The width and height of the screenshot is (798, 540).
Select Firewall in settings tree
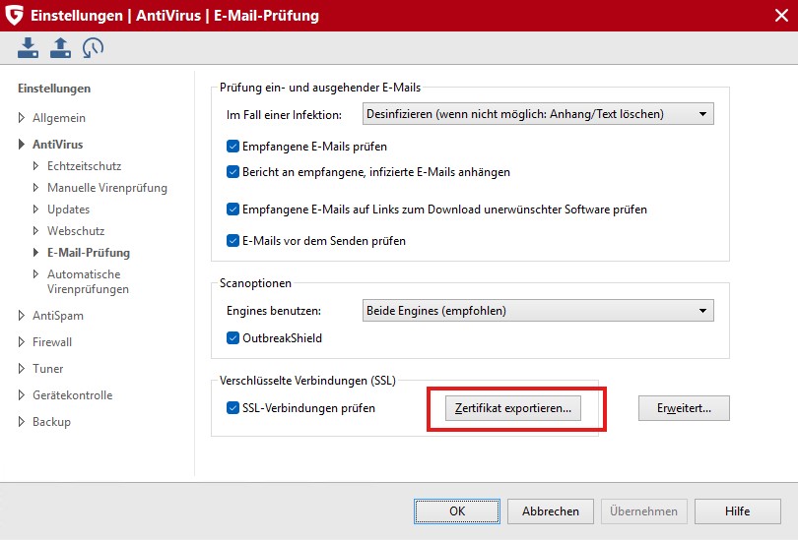[52, 342]
